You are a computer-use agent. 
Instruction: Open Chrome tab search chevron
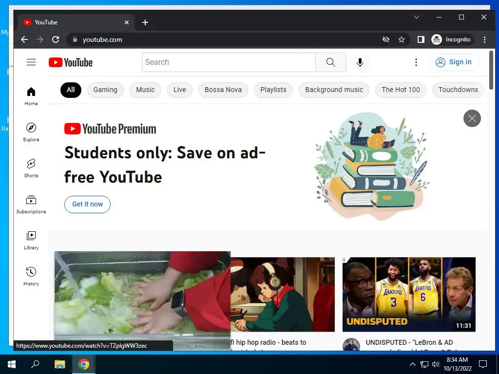(x=416, y=17)
